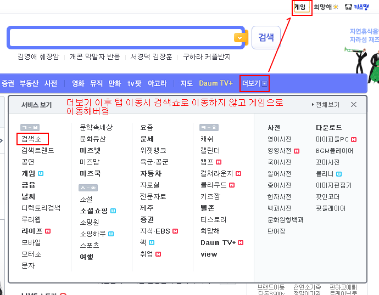Image resolution: width=379 pixels, height=295 pixels.
Task: Open the 문화원형백과 link
Action: tap(285, 220)
